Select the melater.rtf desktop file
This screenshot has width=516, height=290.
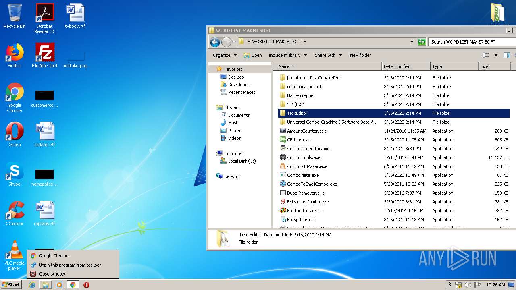pos(45,135)
